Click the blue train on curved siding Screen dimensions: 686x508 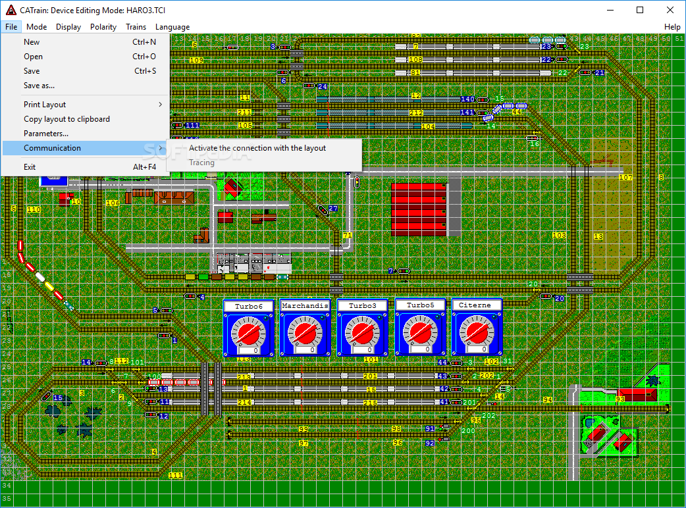(x=505, y=111)
